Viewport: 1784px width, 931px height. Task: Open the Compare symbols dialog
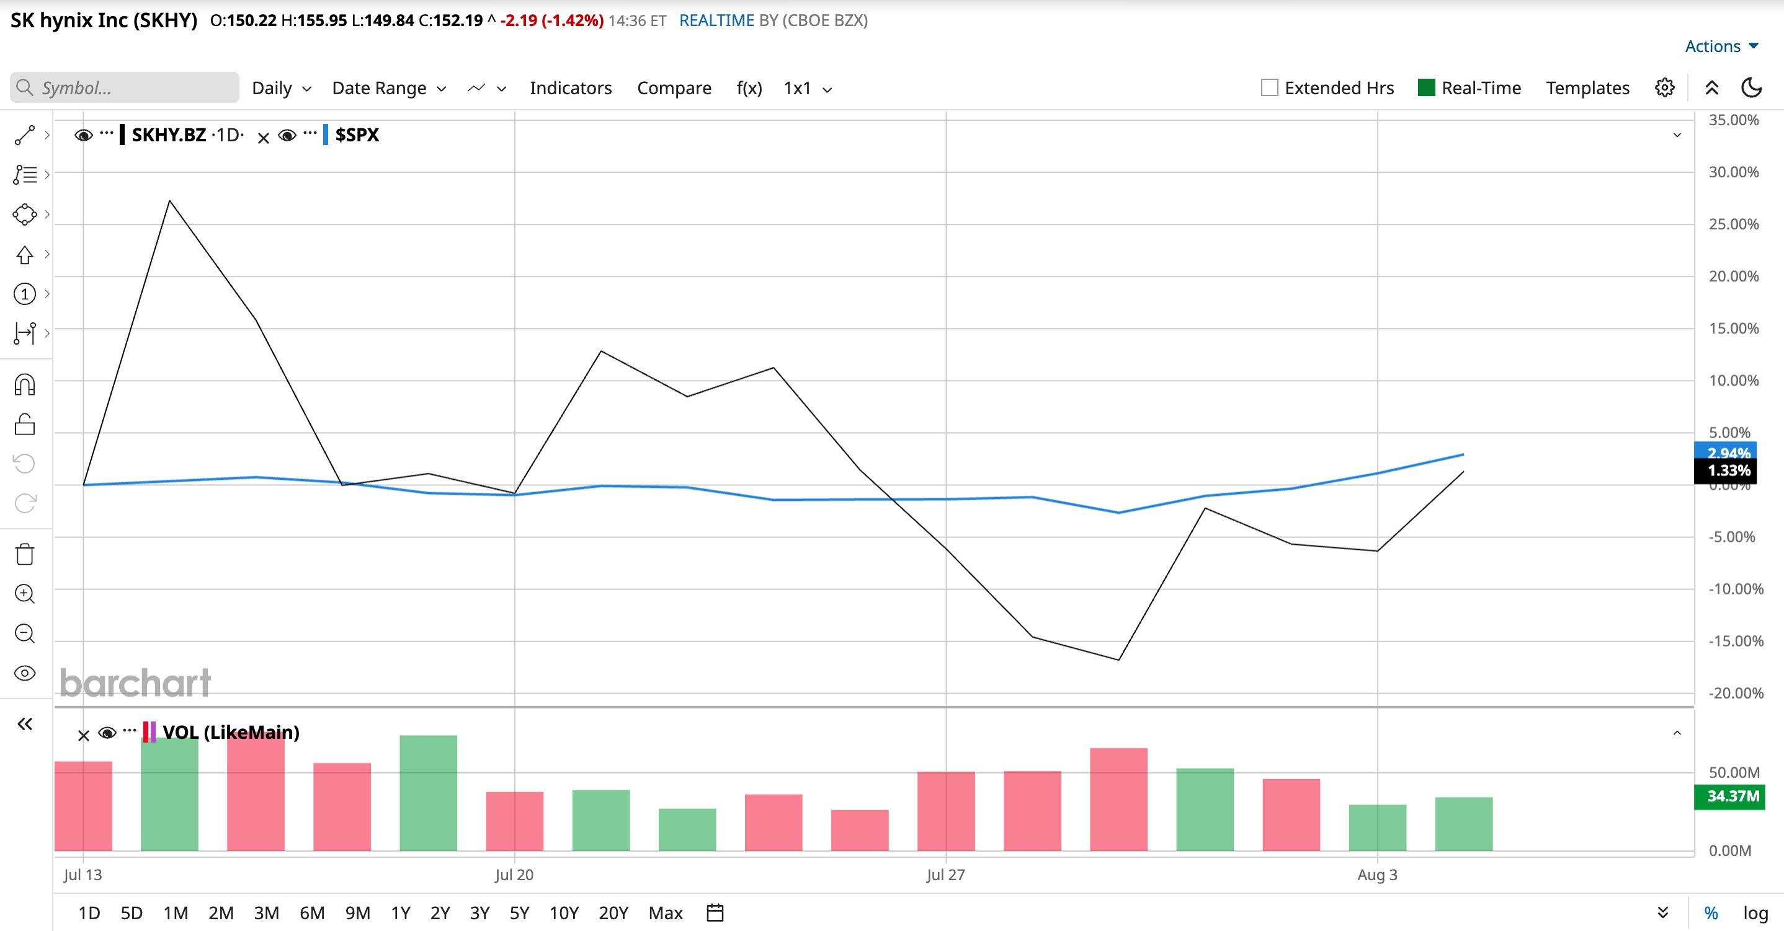coord(674,88)
